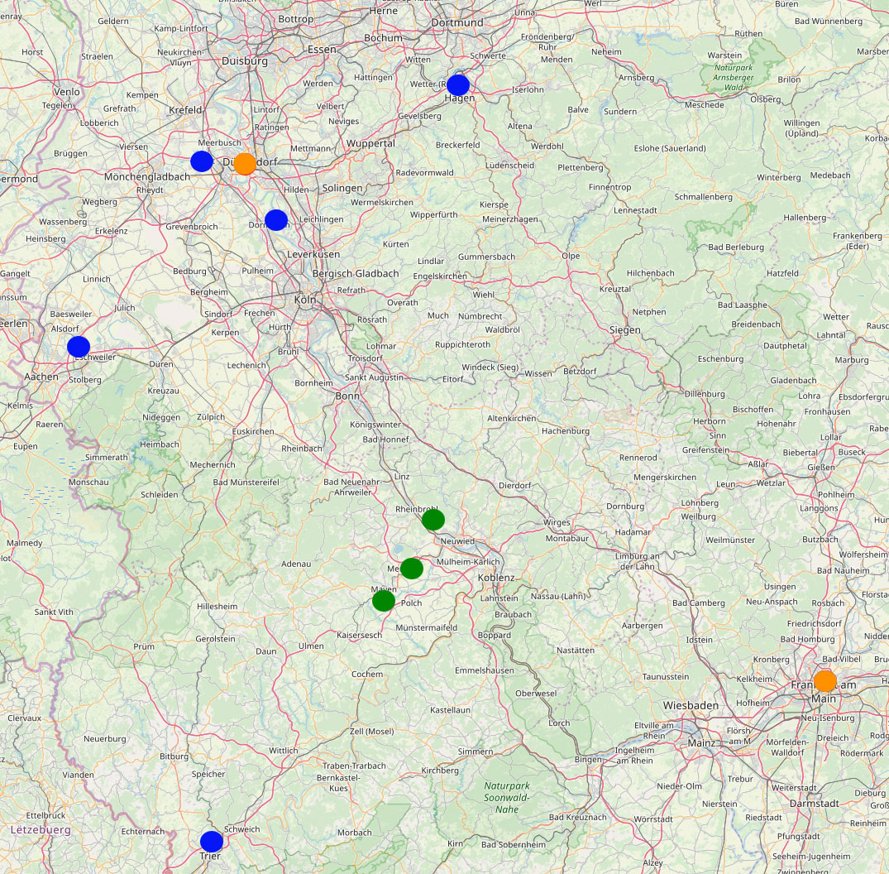
Task: Select the green marker at Mayen
Action: (384, 601)
